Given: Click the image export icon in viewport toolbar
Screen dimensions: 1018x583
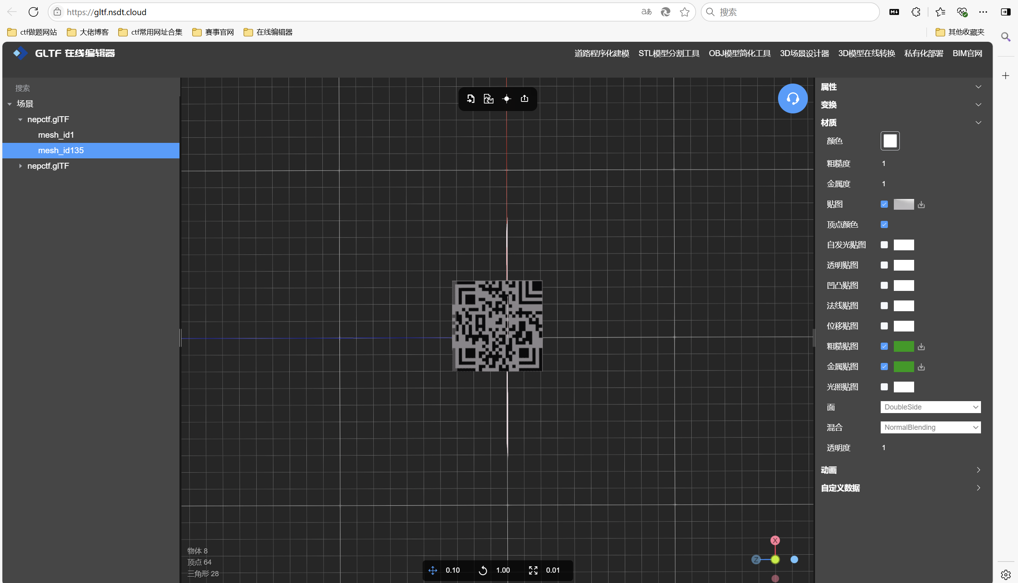Looking at the screenshot, I should point(488,99).
